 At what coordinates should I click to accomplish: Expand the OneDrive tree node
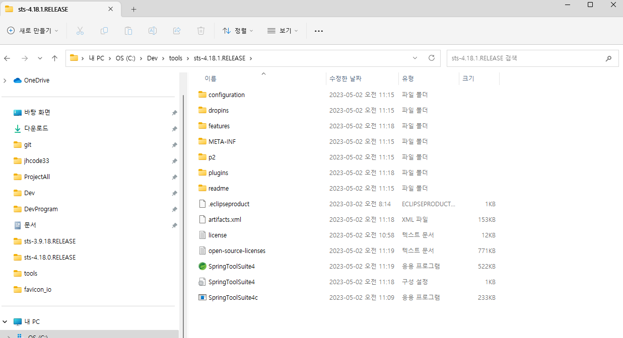(x=5, y=80)
